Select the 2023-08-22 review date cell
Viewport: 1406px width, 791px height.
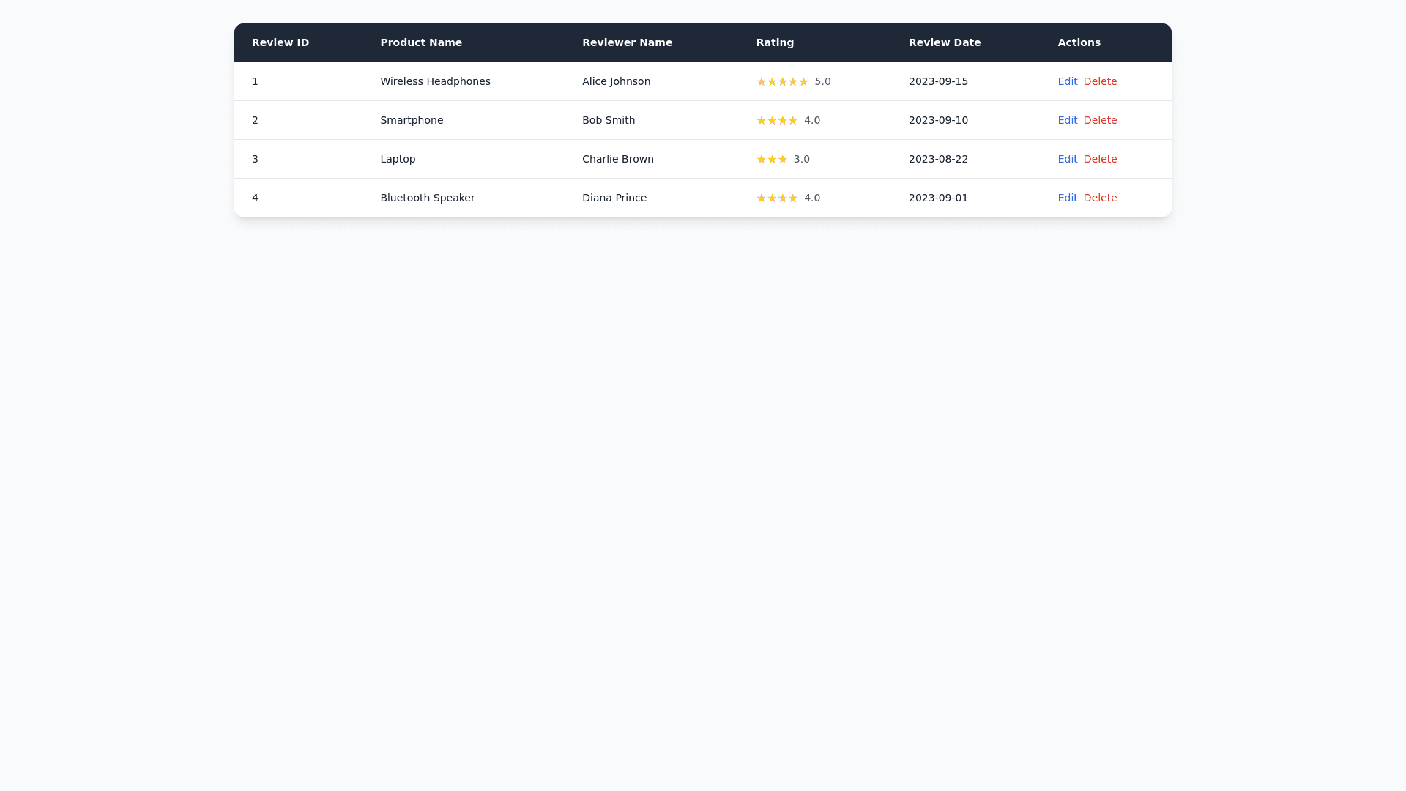pos(938,159)
